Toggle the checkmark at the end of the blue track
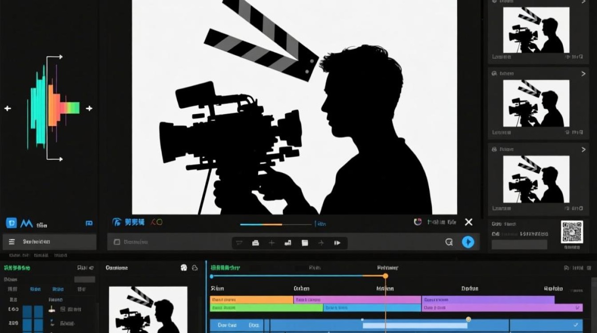The height and width of the screenshot is (333, 597). tap(576, 325)
